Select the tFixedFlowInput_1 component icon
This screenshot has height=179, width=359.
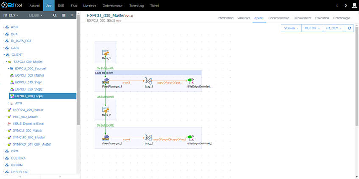pos(106,81)
